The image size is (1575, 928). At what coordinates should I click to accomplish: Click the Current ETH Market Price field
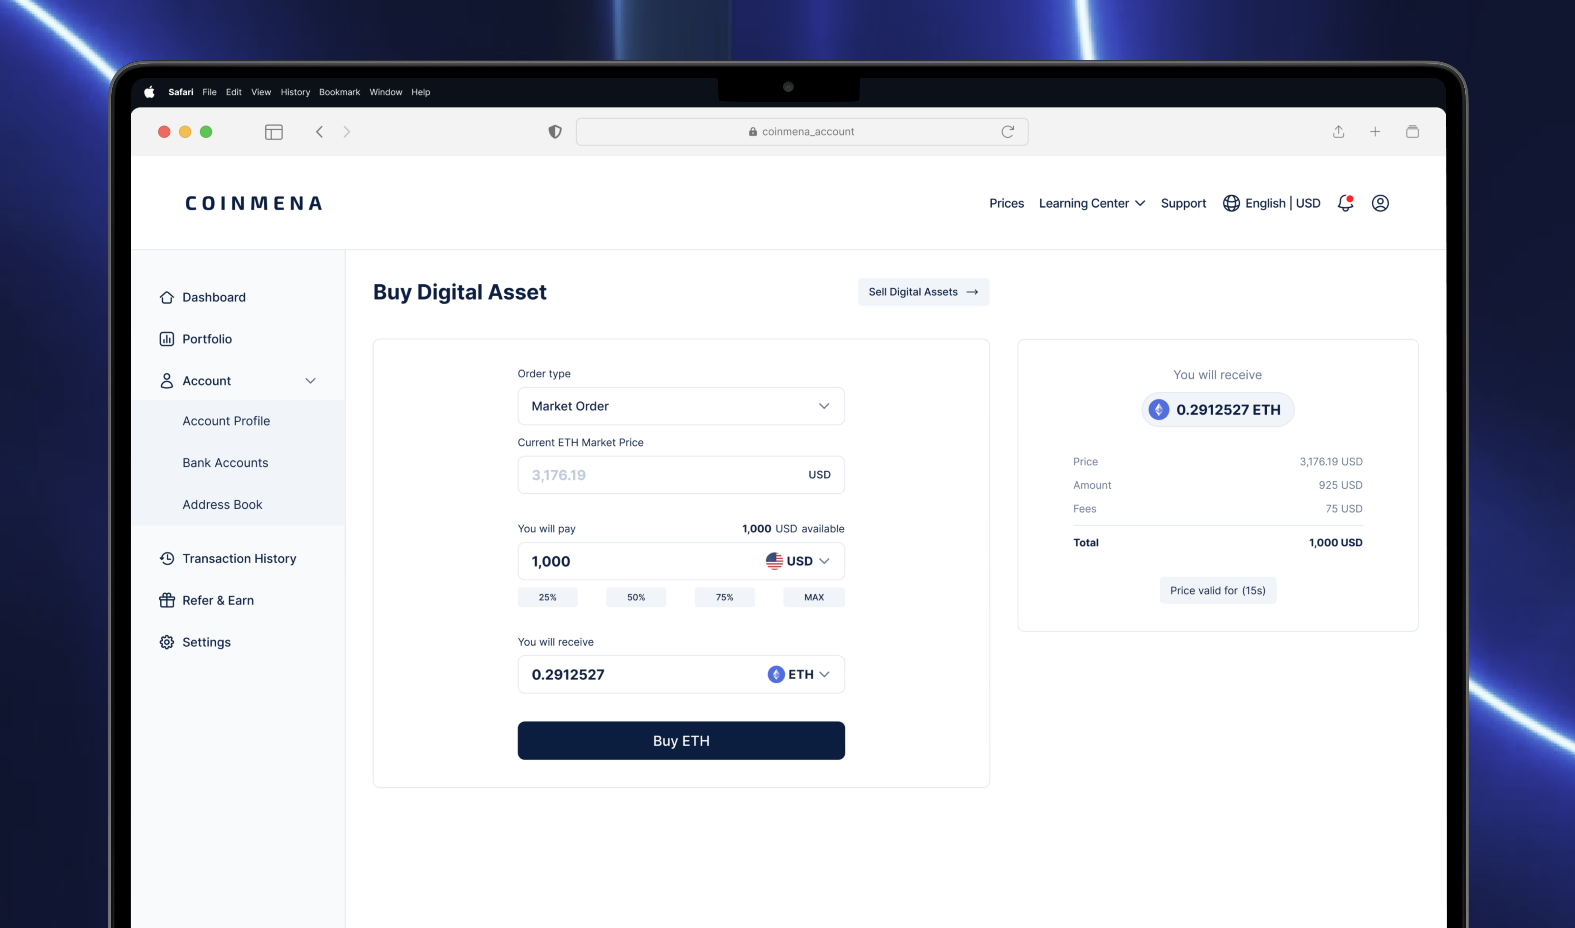(x=681, y=475)
